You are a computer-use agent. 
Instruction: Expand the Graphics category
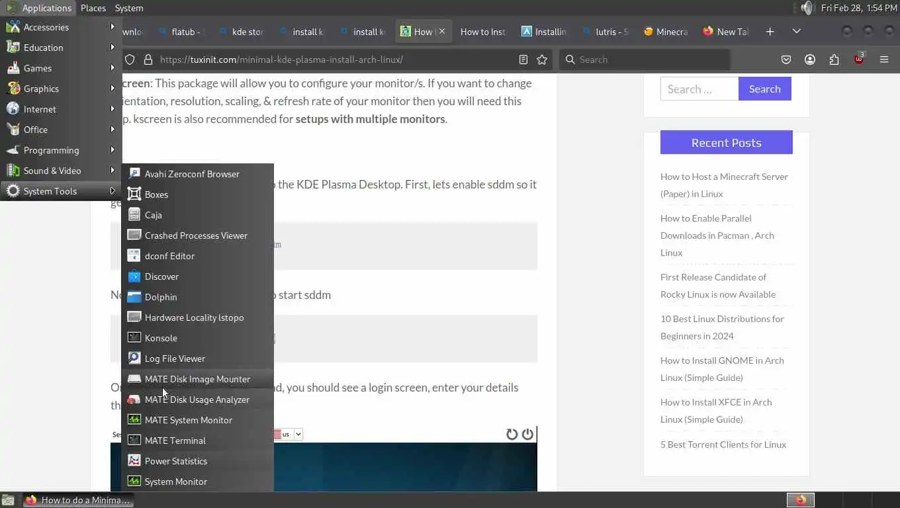click(61, 89)
